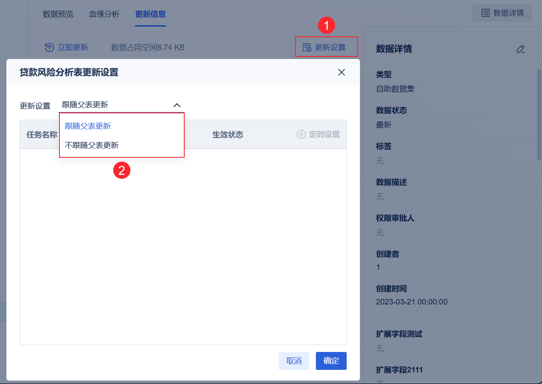
Task: Click the 创建者 label
Action: coord(388,254)
